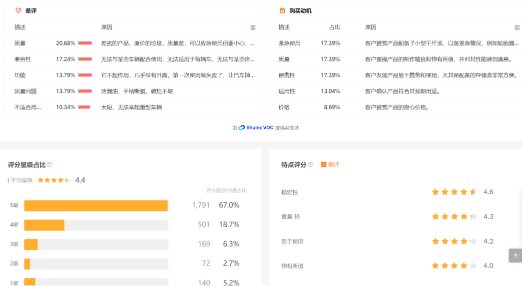
Task: Expand truncated reason for 紧急使用 row
Action: pos(442,43)
